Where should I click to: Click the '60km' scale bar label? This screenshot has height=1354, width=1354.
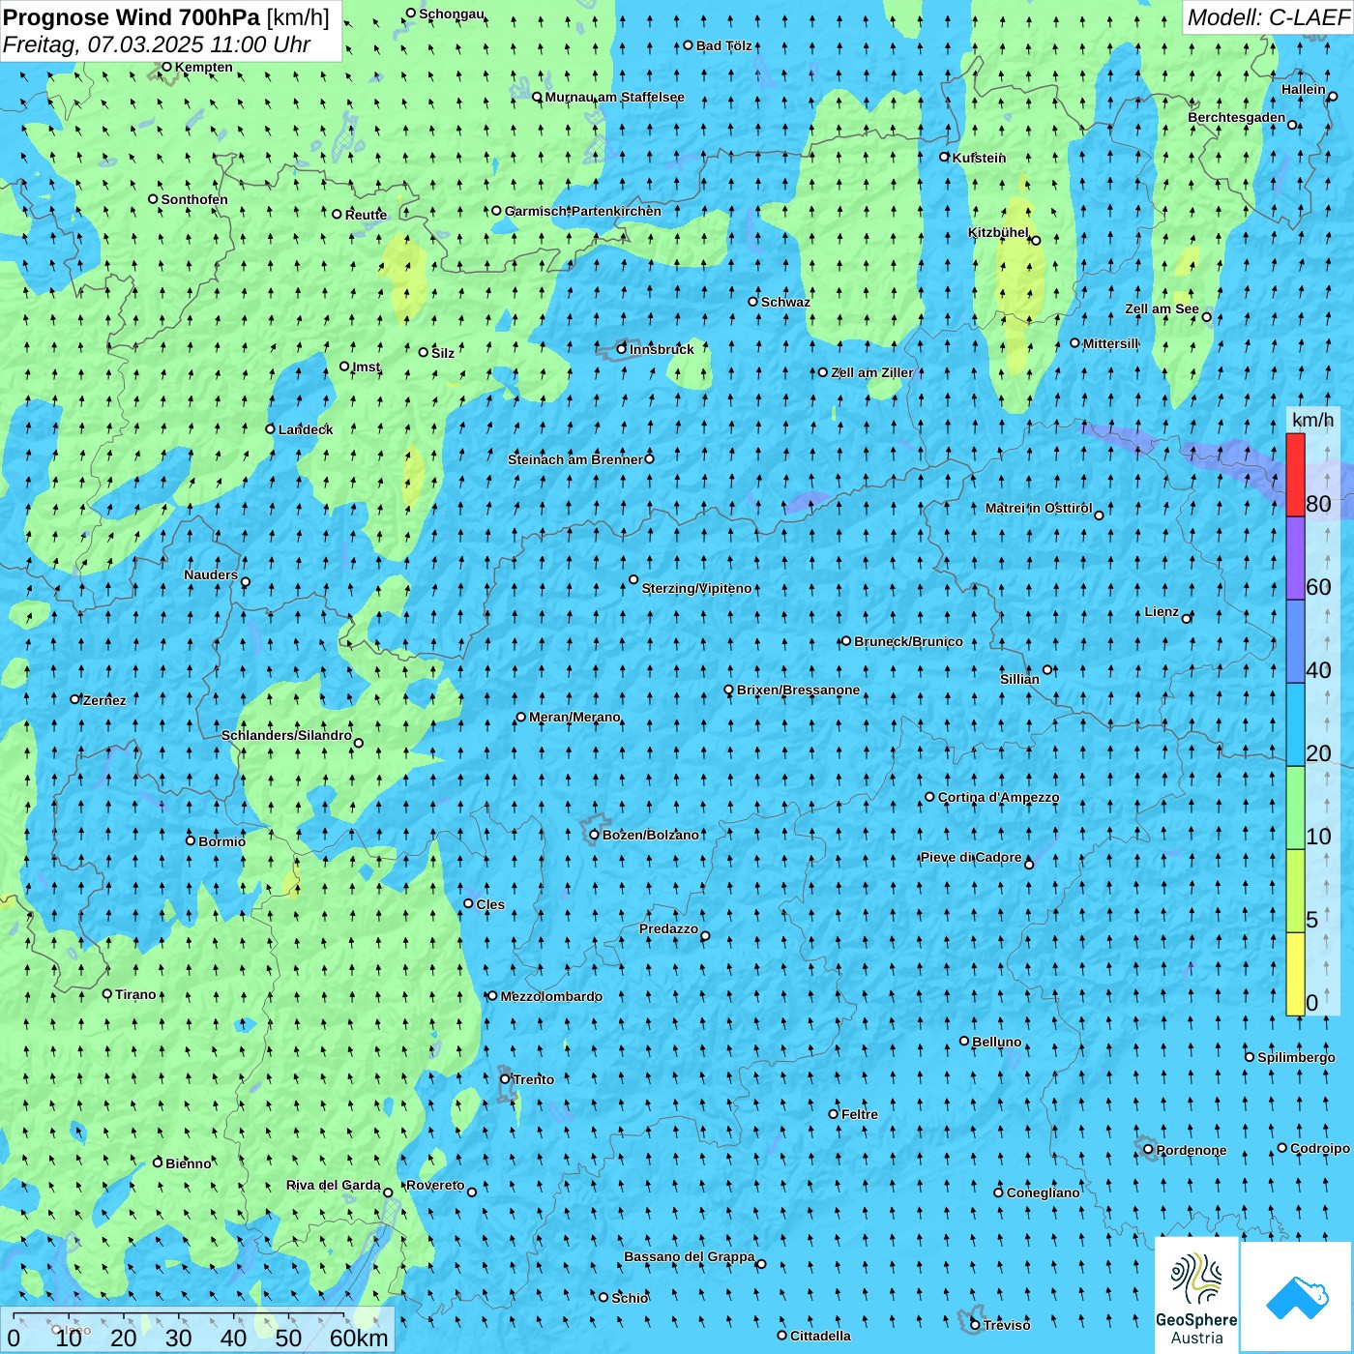pos(359,1338)
